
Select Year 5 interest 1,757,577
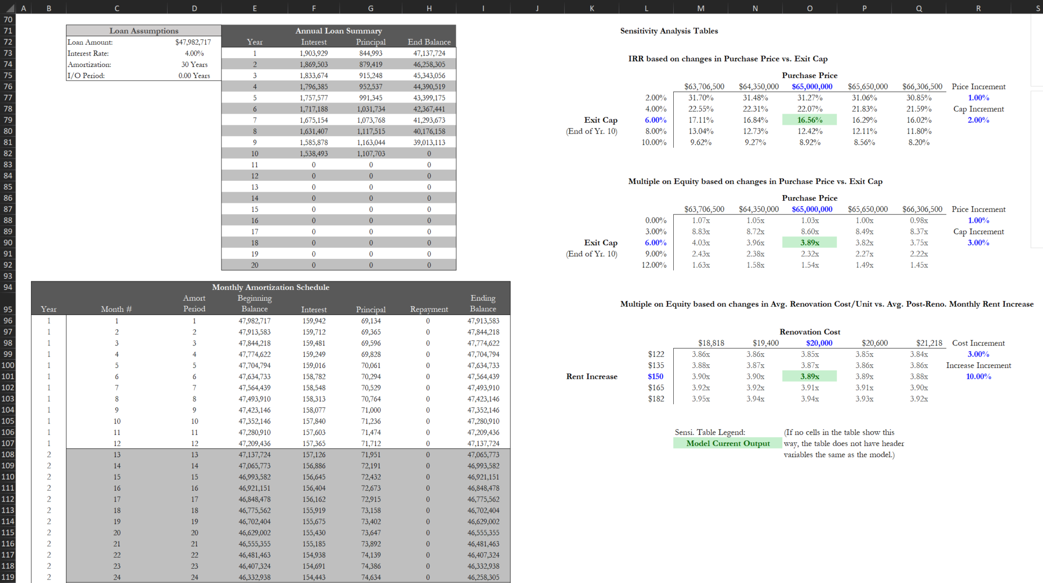(x=314, y=98)
